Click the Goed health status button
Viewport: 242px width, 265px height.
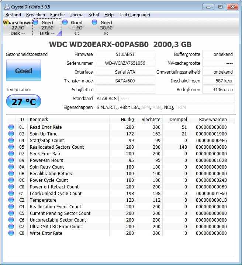[x=24, y=71]
